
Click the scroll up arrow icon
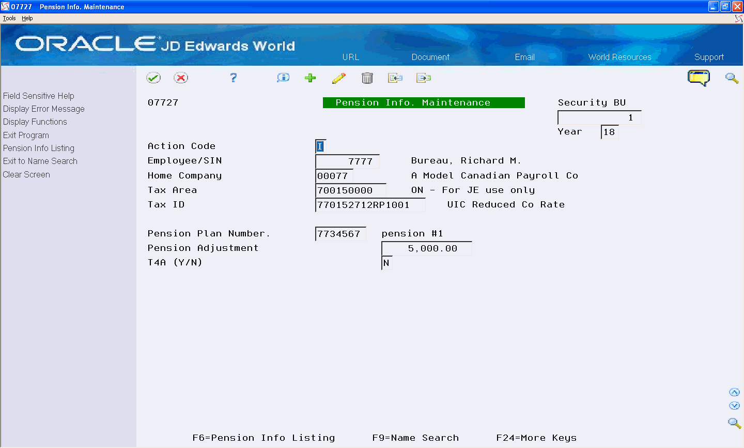(734, 392)
